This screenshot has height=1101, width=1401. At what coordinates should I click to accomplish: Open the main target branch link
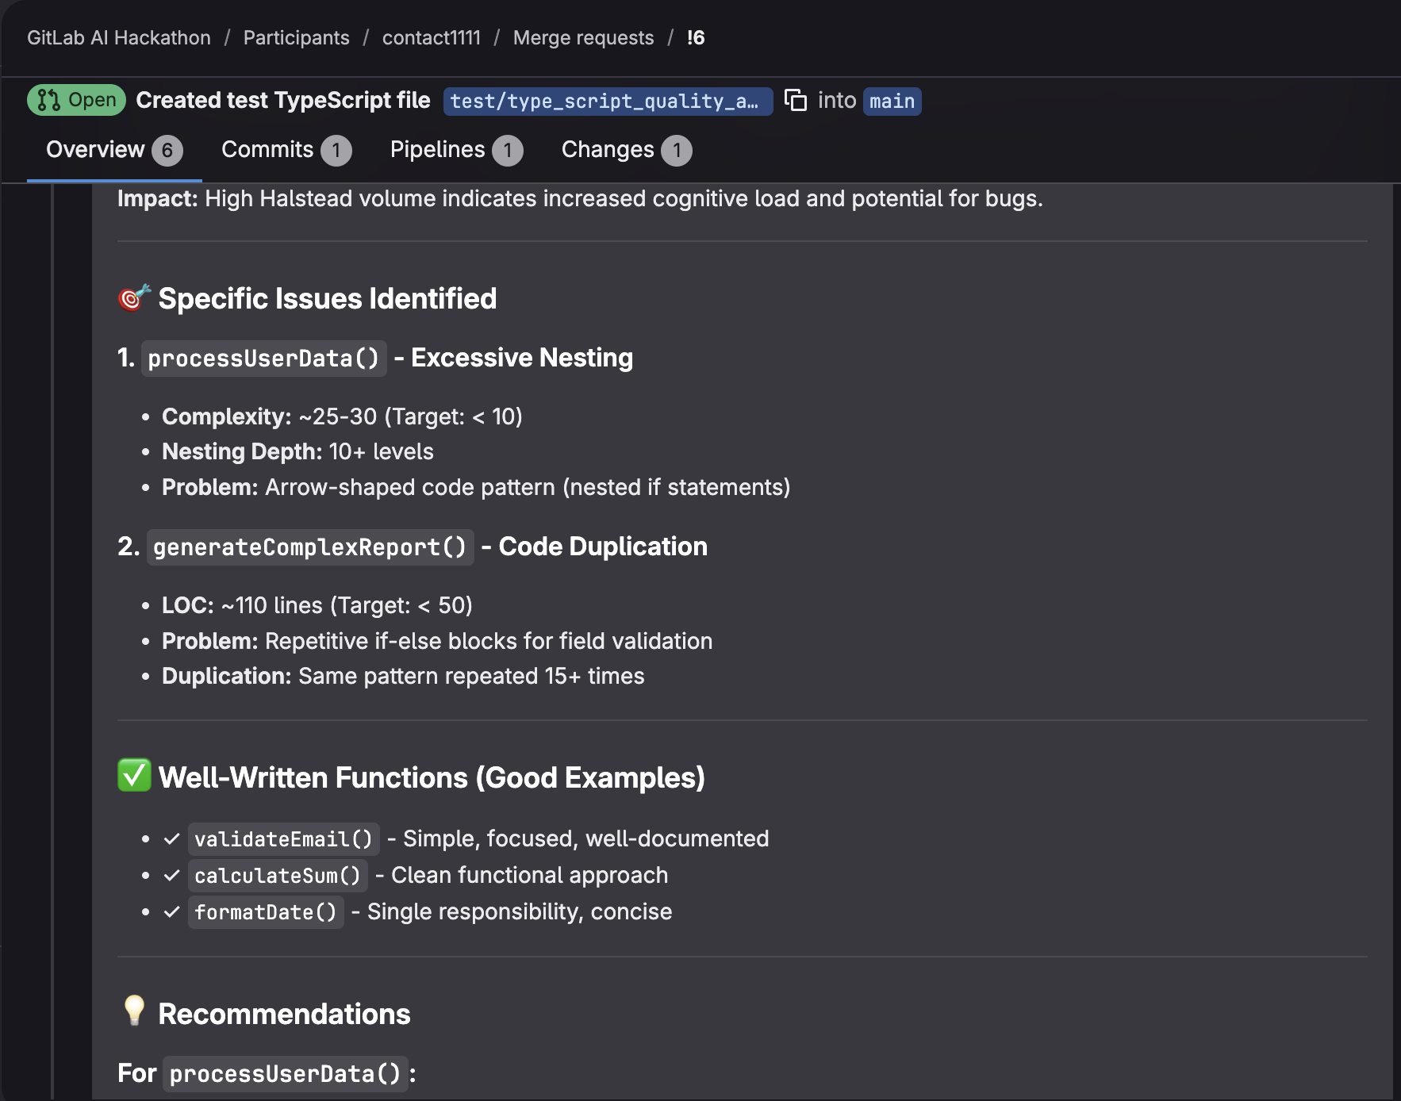click(x=892, y=102)
